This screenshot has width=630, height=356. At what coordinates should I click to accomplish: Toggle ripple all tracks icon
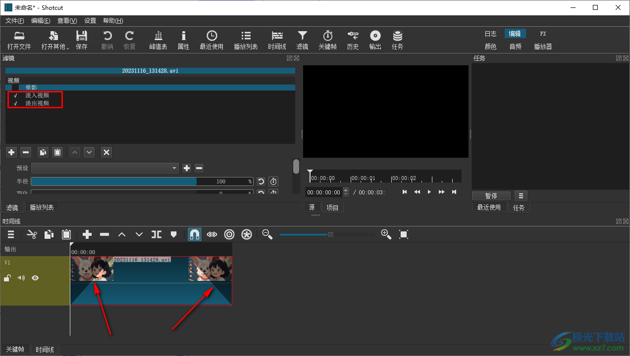(x=247, y=234)
